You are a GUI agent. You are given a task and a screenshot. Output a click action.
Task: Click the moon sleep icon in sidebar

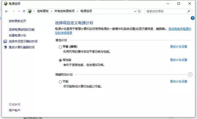(x=5, y=47)
